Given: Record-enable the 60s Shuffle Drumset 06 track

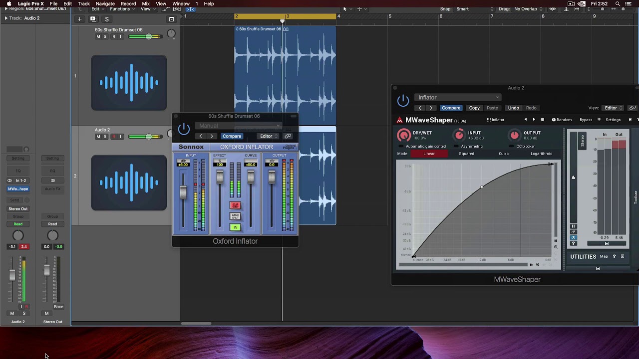Looking at the screenshot, I should [x=114, y=37].
